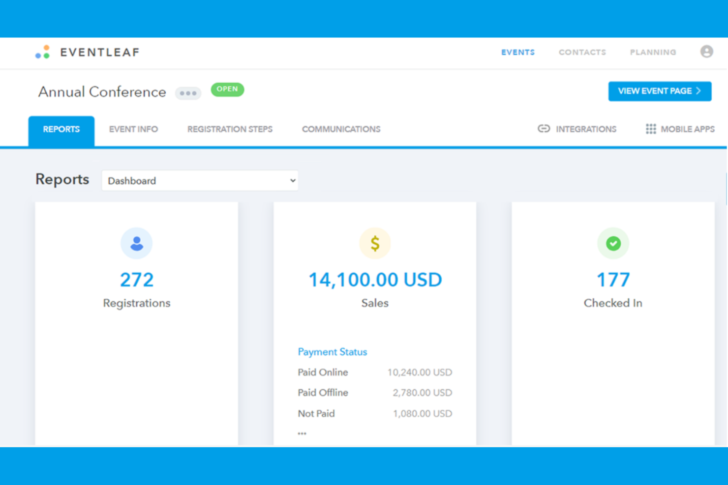The width and height of the screenshot is (728, 485).
Task: Open the Planning section
Action: 653,52
